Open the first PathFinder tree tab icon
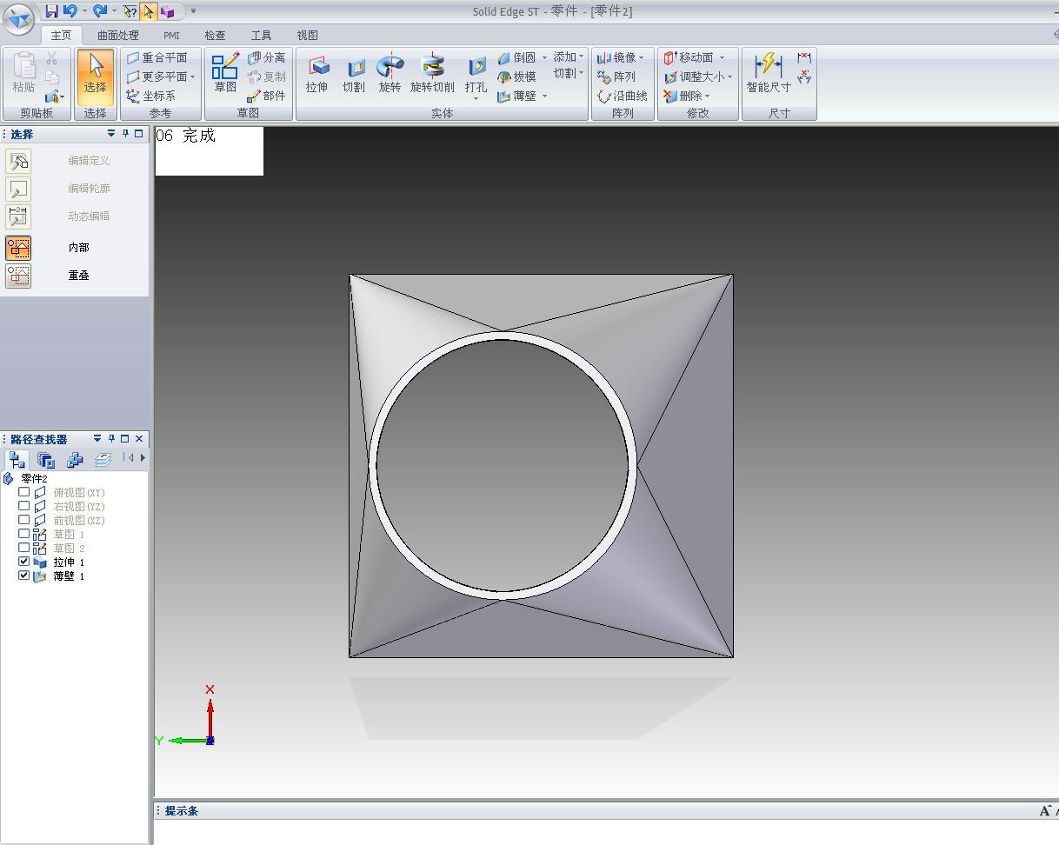Image resolution: width=1059 pixels, height=845 pixels. pyautogui.click(x=17, y=459)
